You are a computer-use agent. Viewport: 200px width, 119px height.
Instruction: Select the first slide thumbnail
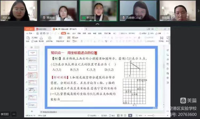point(32,53)
